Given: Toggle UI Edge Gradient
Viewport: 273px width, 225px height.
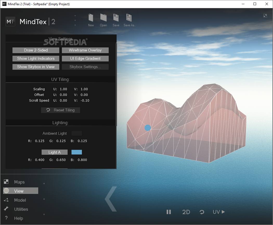Looking at the screenshot, I should [85, 59].
